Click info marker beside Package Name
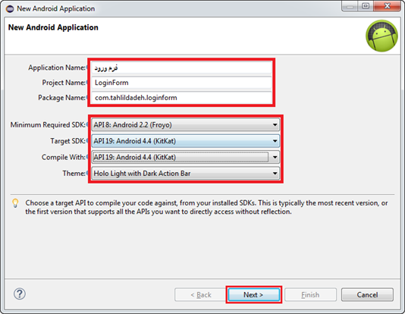The image size is (405, 314). pos(86,98)
